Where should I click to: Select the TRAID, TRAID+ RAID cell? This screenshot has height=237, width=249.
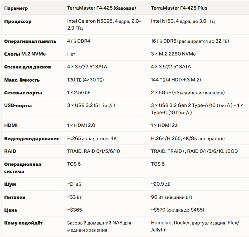pyautogui.click(x=194, y=151)
